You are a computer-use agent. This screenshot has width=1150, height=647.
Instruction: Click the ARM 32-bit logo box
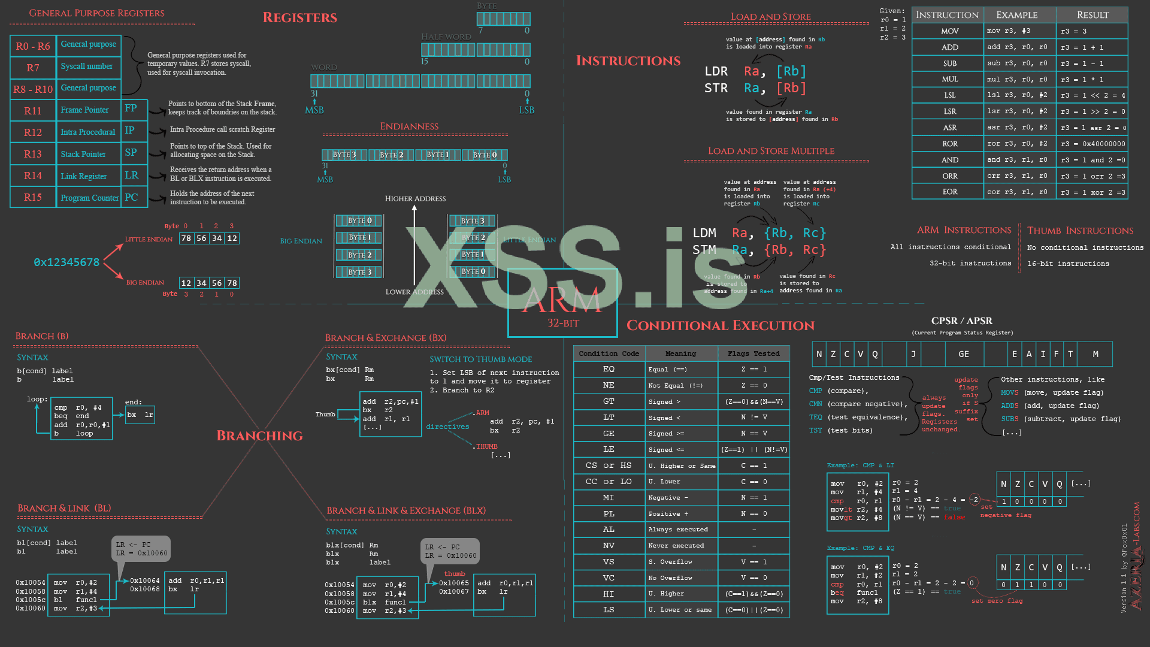[x=562, y=304]
